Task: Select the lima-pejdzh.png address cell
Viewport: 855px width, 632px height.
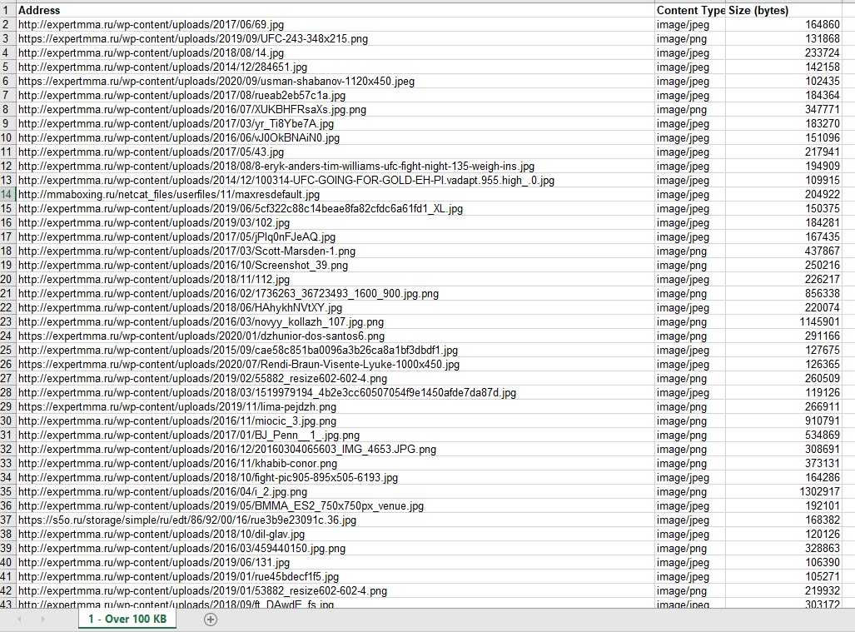Action: click(176, 407)
